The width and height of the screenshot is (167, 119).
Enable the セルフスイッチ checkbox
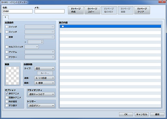pos(7,47)
